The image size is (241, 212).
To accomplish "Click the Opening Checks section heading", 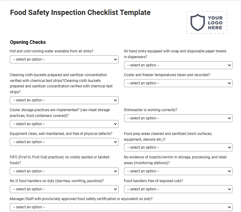I will pyautogui.click(x=28, y=42).
